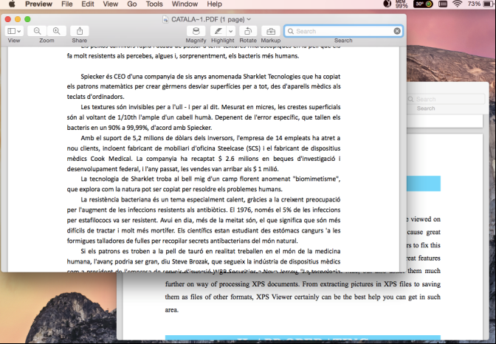Viewport: 496px width, 344px height.
Task: Click the Search label under search field
Action: (343, 41)
